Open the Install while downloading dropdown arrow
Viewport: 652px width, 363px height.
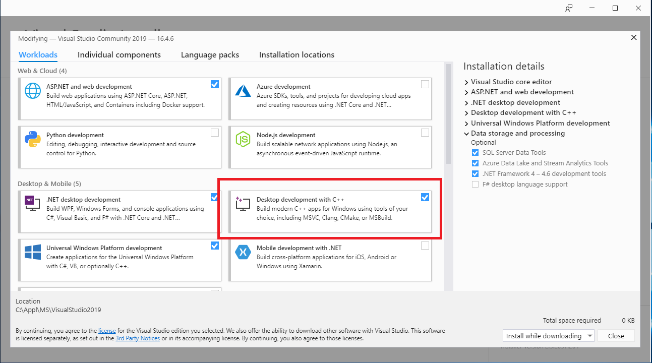click(589, 336)
